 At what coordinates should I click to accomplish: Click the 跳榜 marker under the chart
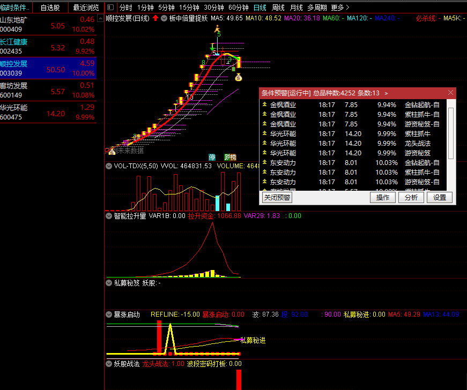point(230,157)
